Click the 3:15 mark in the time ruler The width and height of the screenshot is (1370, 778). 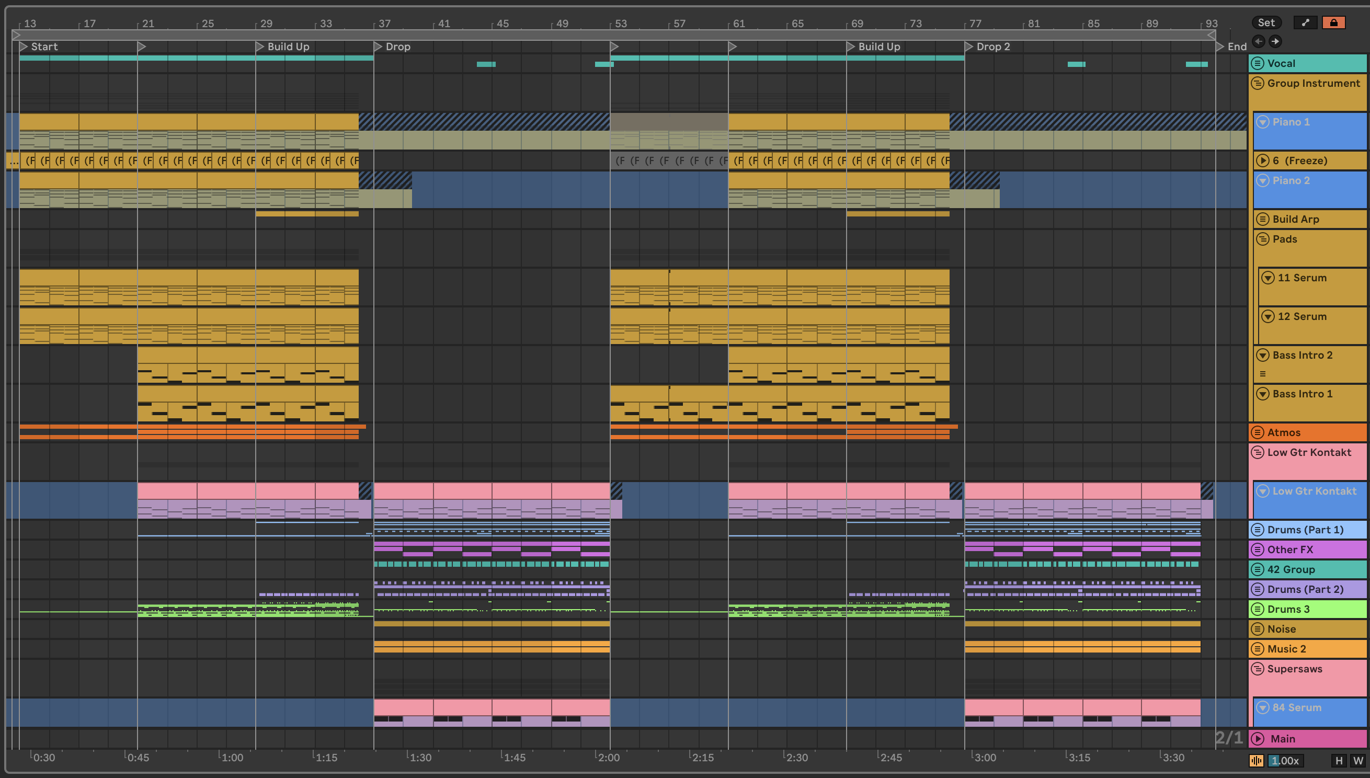click(1079, 757)
